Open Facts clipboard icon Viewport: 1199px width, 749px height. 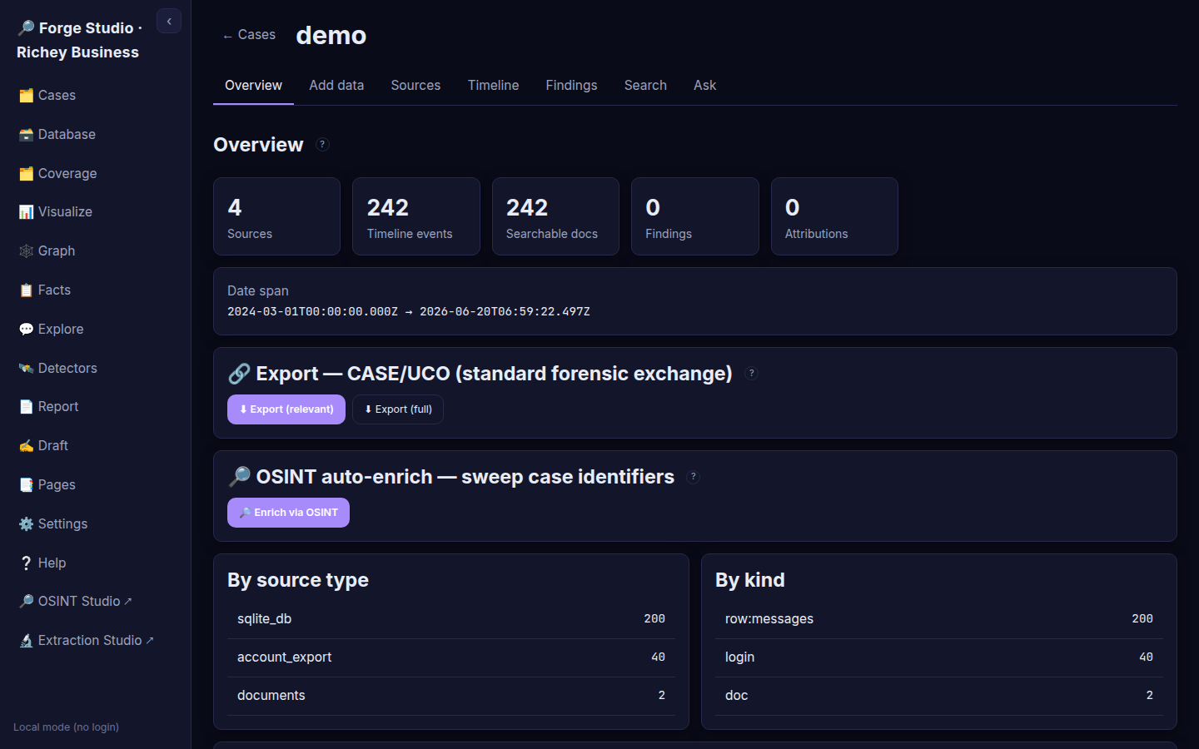point(26,290)
